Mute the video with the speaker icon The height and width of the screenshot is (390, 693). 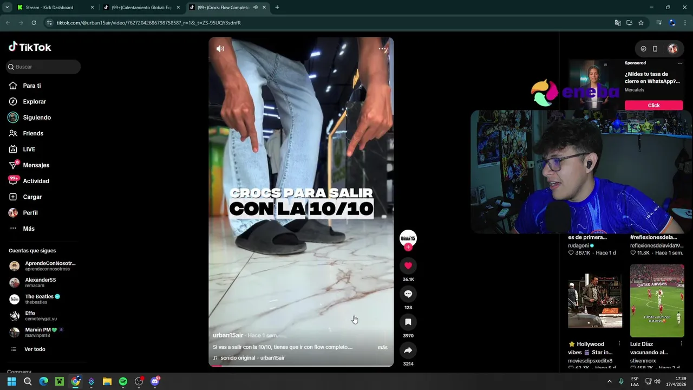(220, 49)
